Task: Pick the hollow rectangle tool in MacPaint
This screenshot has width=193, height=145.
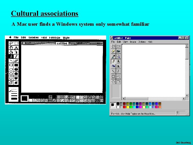Action: click(x=11, y=65)
